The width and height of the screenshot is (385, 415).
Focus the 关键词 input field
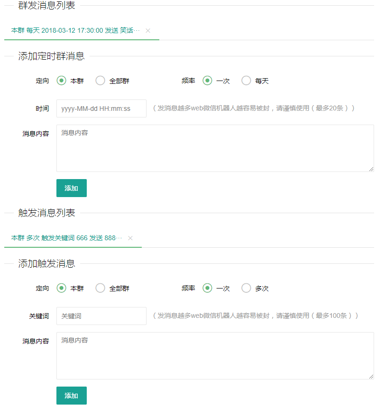101,316
